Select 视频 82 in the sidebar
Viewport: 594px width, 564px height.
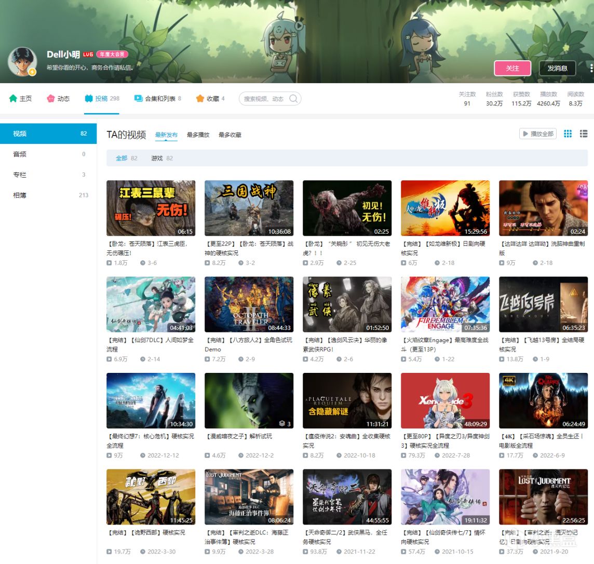(x=48, y=133)
